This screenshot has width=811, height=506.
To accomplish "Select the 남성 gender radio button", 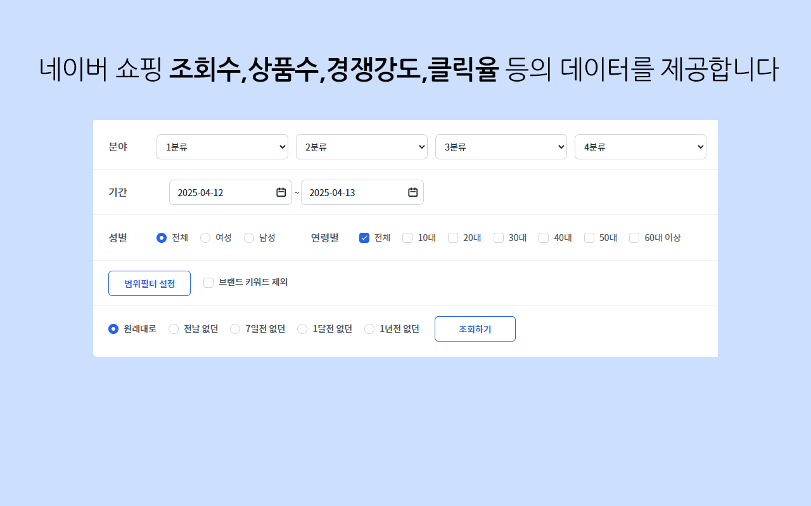I will click(x=249, y=238).
